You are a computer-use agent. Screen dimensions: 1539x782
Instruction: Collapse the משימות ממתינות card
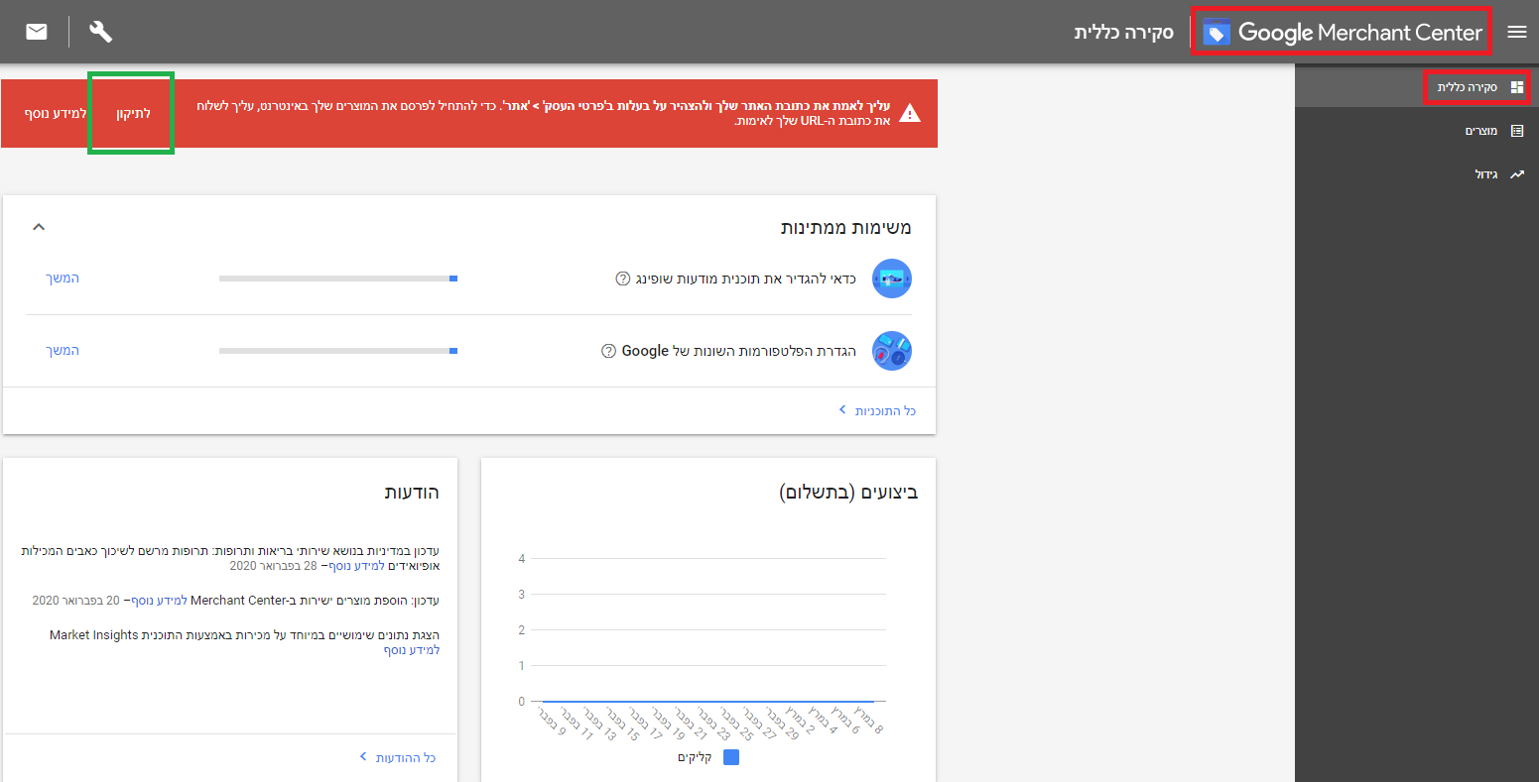(x=39, y=227)
